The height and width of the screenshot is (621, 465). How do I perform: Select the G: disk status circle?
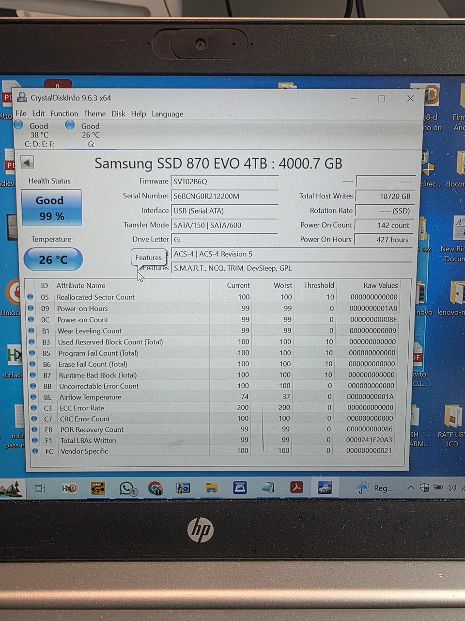(70, 125)
